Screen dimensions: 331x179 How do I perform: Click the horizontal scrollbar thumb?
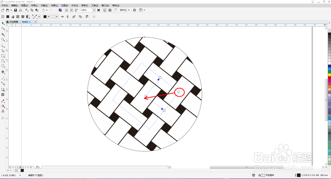pyautogui.click(x=246, y=167)
